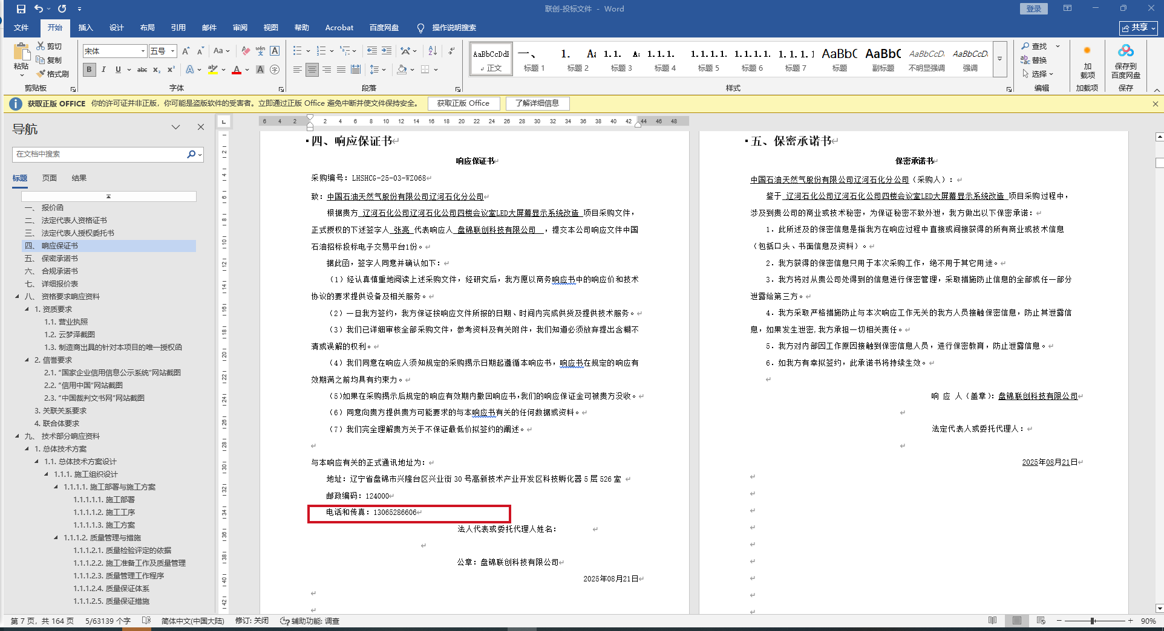Toggle Bold formatting
1164x631 pixels.
tap(89, 70)
